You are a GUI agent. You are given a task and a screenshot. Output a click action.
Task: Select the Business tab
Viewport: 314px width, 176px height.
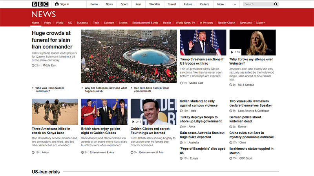pyautogui.click(x=82, y=23)
